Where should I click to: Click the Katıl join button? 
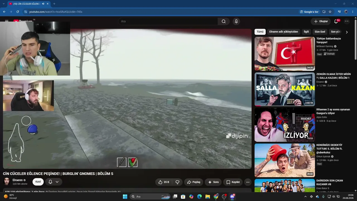coord(38,182)
